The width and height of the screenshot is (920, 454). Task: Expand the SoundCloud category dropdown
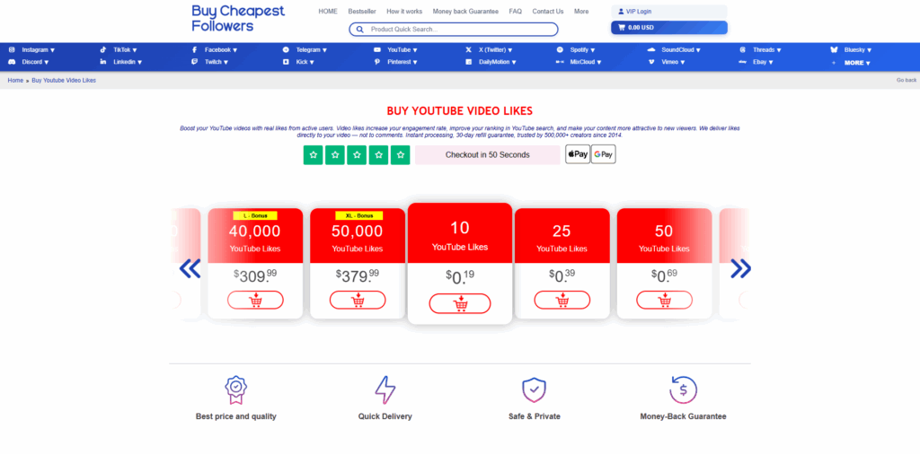(681, 49)
